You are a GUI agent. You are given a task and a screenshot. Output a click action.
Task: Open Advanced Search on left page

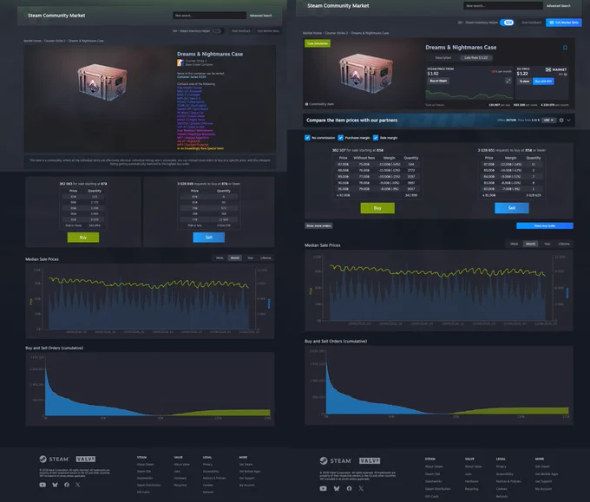click(x=261, y=16)
